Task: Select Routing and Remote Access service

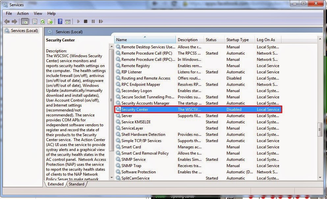Action: pos(198,78)
